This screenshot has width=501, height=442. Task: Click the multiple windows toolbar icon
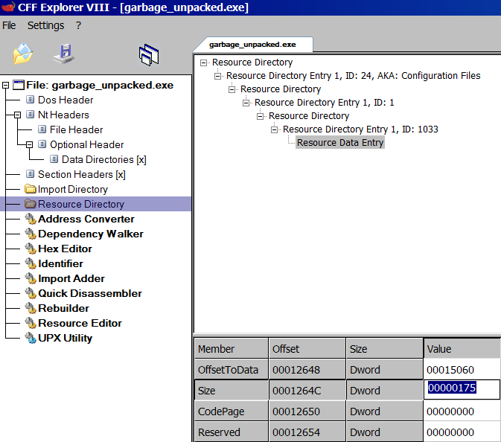pos(149,54)
